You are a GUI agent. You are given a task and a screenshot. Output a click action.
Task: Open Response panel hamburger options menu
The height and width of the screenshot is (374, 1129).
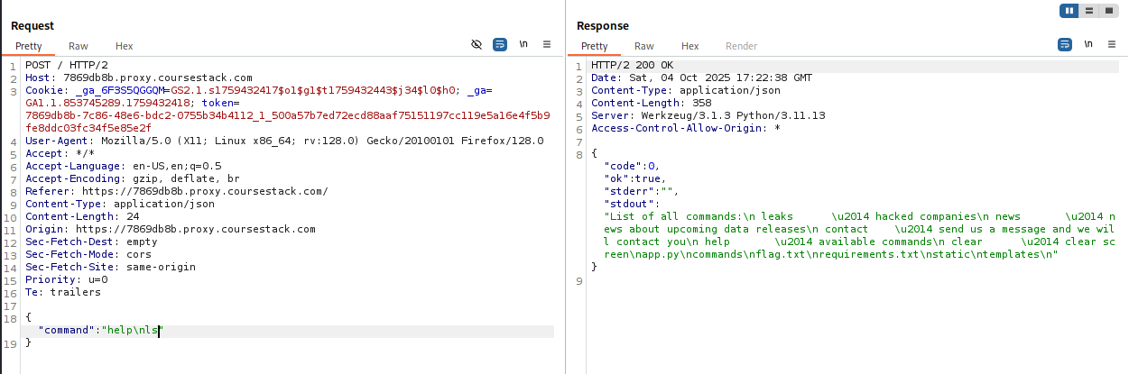(1111, 44)
